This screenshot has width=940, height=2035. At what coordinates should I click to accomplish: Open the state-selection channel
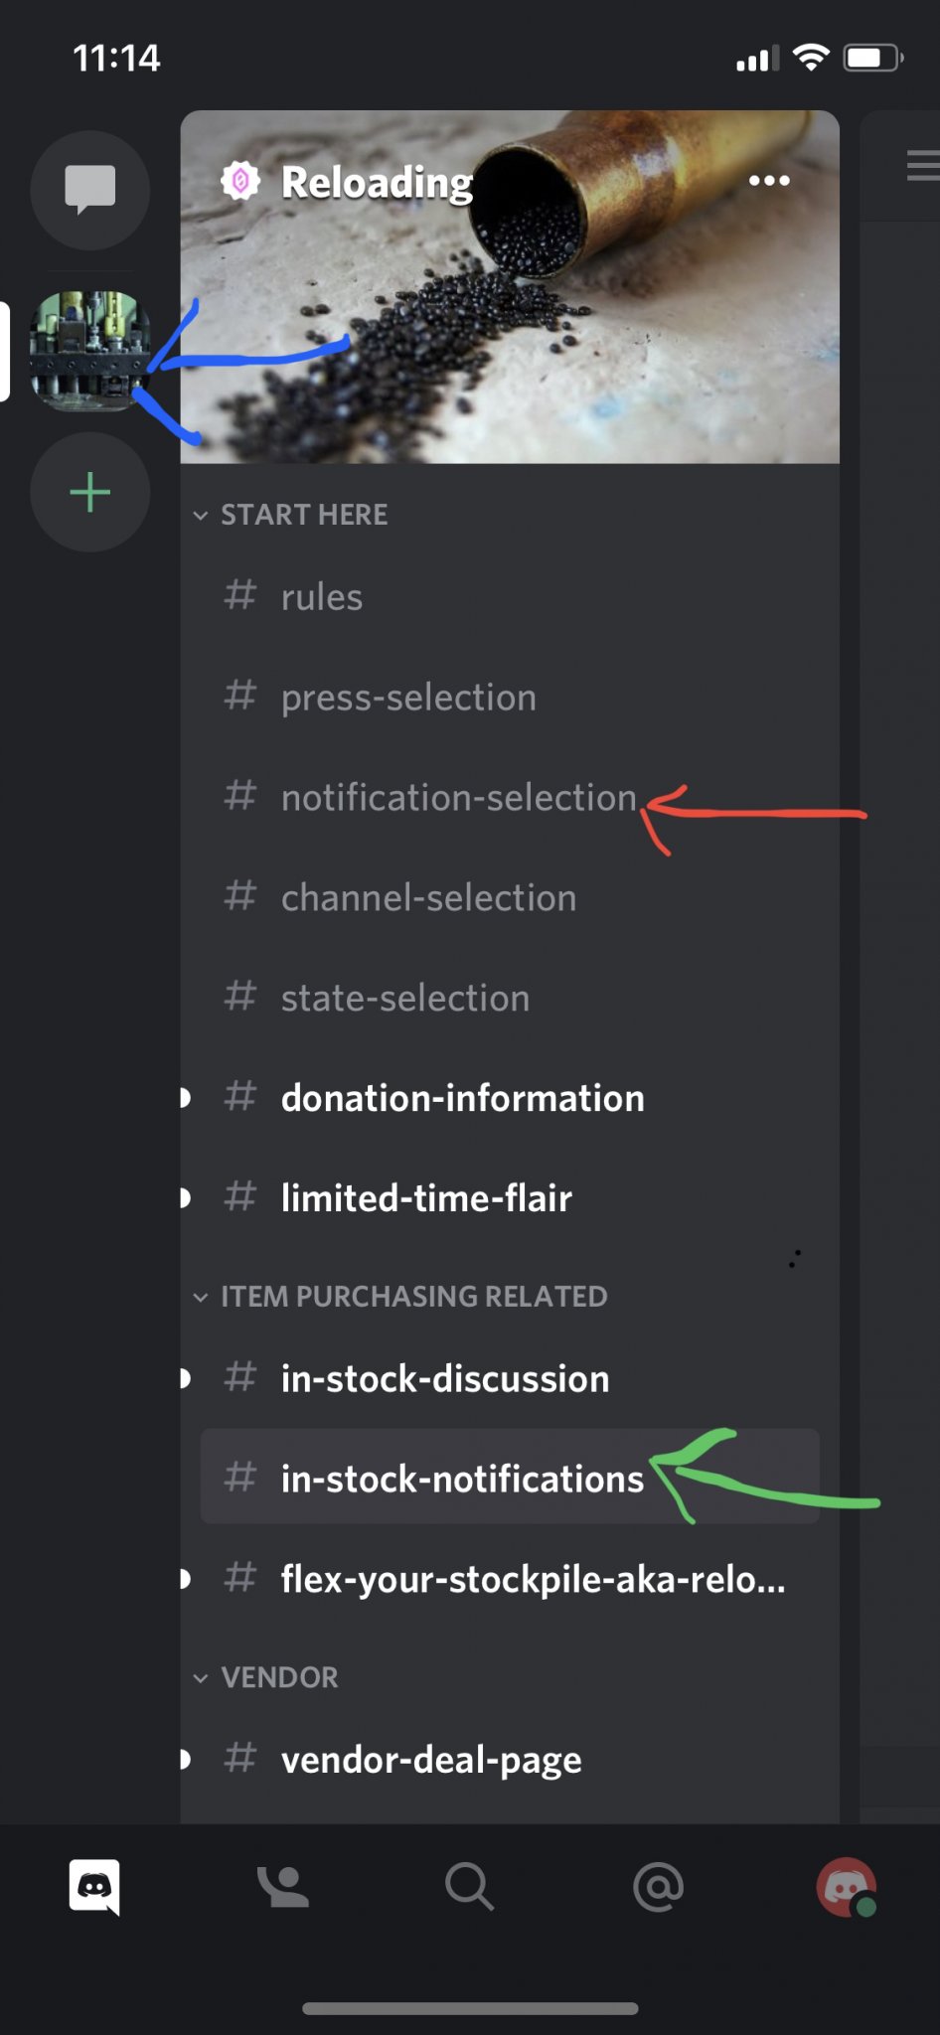pyautogui.click(x=404, y=998)
